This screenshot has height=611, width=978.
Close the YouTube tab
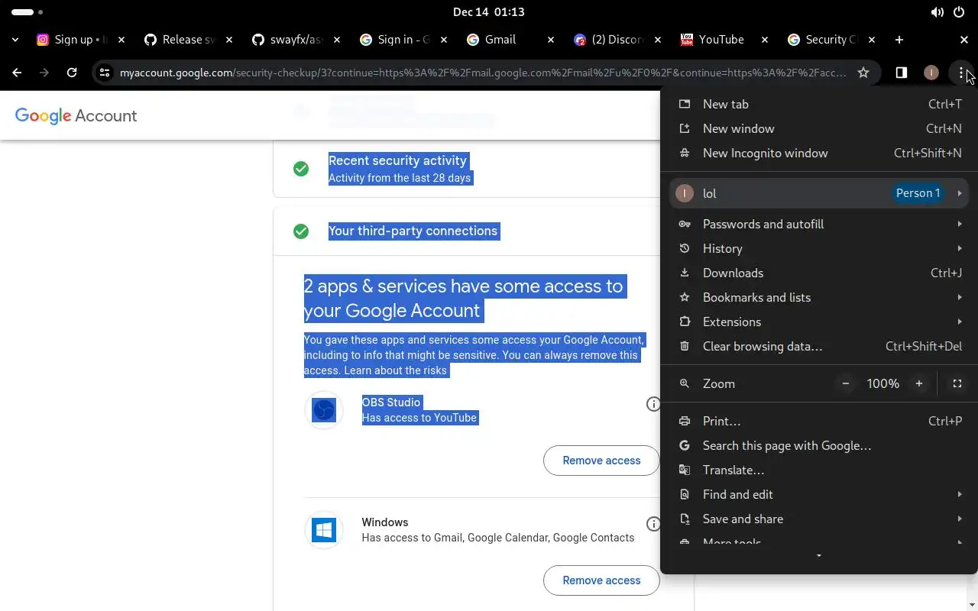(765, 40)
